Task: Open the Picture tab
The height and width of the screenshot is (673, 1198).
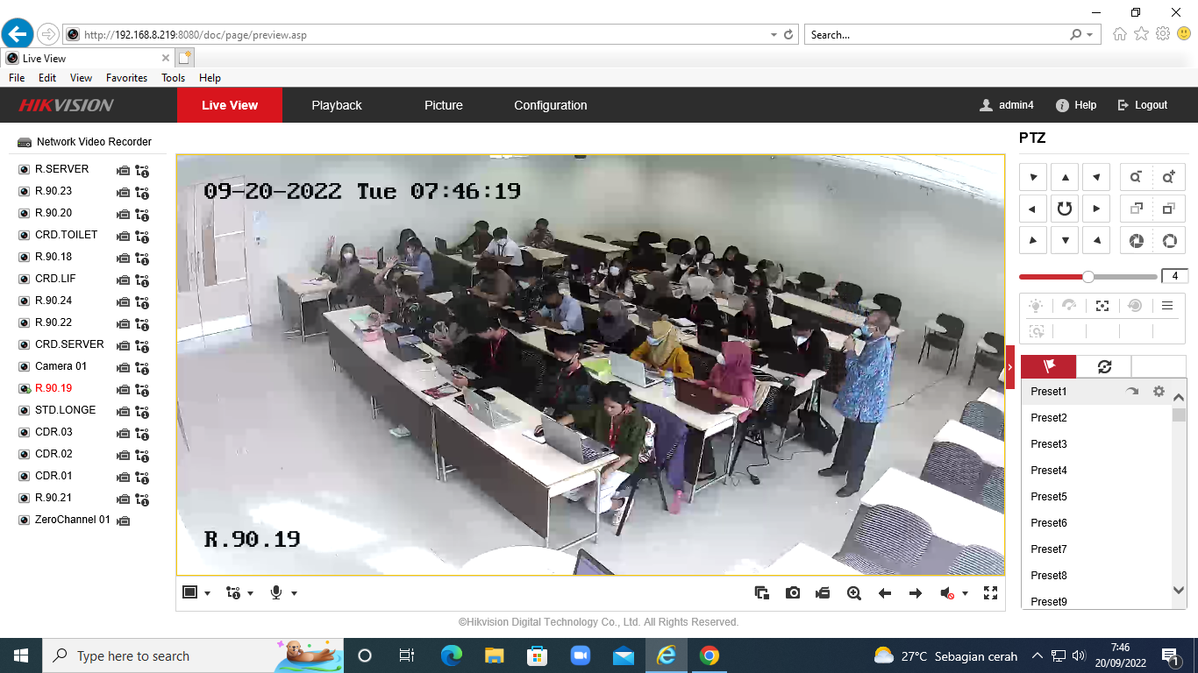Action: pos(444,105)
